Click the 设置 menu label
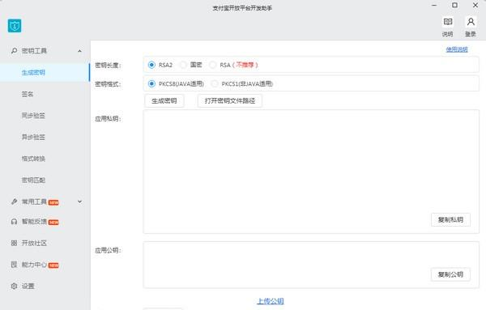Screen dimensions: 486x310 (x=28, y=287)
